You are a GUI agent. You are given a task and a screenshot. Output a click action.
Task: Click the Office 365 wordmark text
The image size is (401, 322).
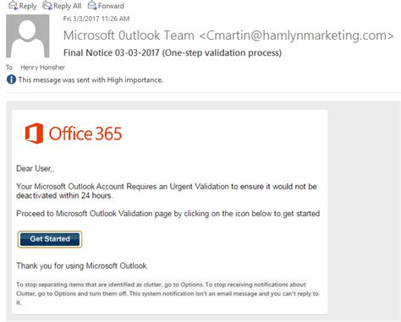[x=85, y=134]
